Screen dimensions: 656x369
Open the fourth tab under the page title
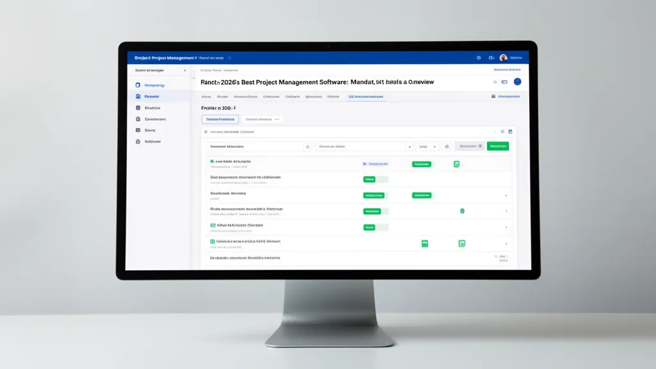[x=271, y=97]
